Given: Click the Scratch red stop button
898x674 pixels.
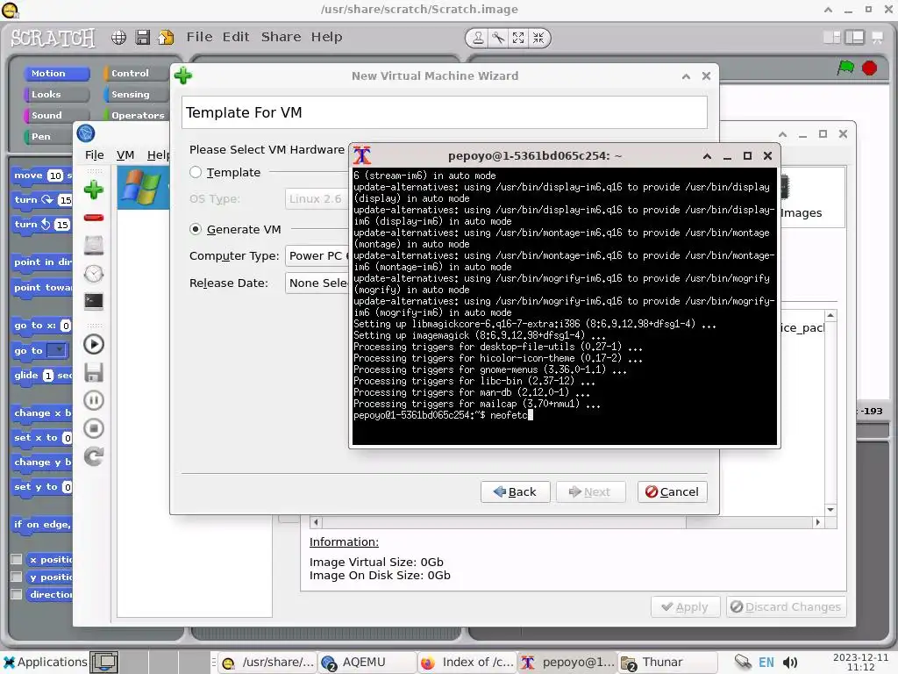Looking at the screenshot, I should pos(869,68).
